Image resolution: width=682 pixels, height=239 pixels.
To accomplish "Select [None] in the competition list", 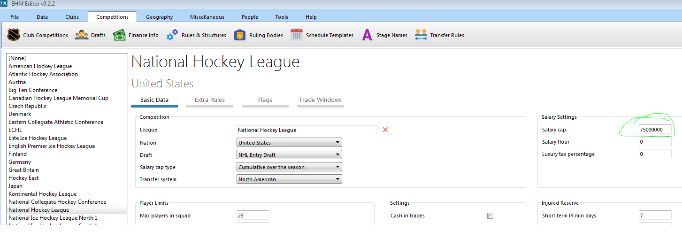I will tap(67, 58).
